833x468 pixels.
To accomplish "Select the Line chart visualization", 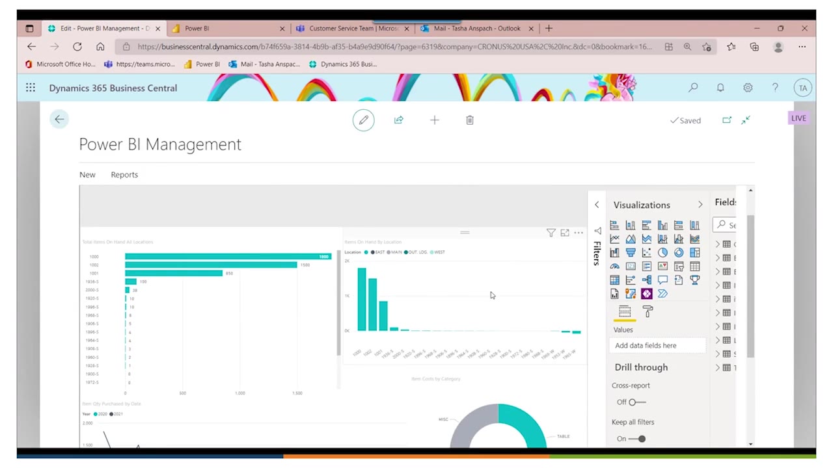I will [x=614, y=239].
